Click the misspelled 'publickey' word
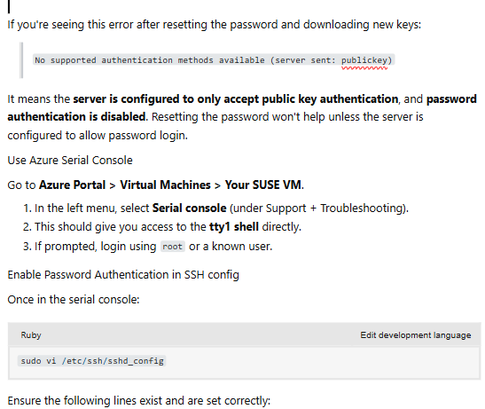This screenshot has width=485, height=409. point(364,60)
